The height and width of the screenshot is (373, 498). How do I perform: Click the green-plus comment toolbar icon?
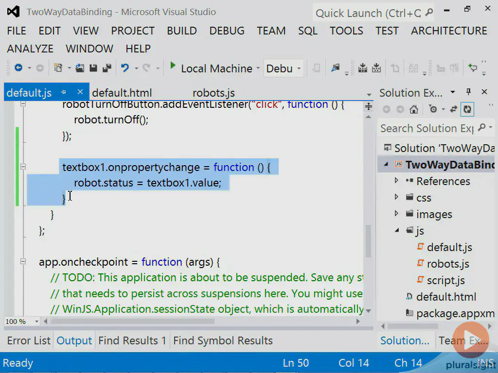(x=473, y=68)
